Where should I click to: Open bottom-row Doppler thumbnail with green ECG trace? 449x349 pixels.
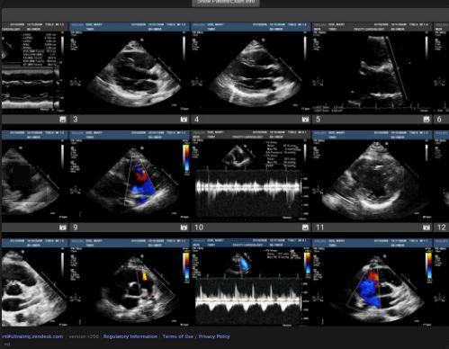click(251, 282)
